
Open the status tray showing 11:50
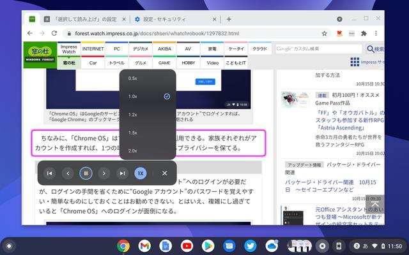[378, 246]
